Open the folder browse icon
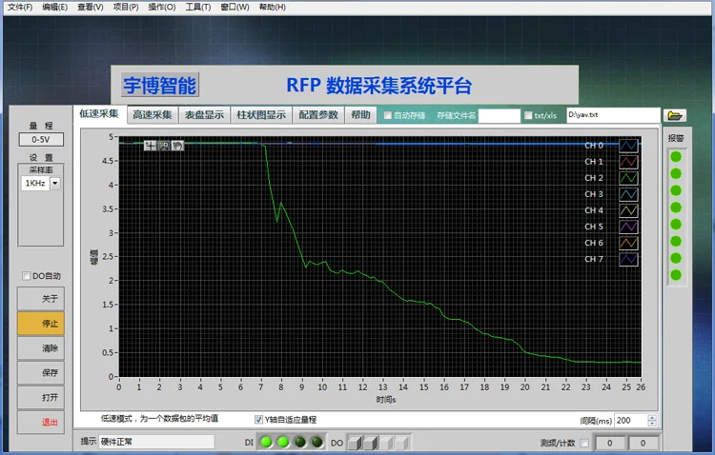Image resolution: width=715 pixels, height=455 pixels. click(675, 115)
